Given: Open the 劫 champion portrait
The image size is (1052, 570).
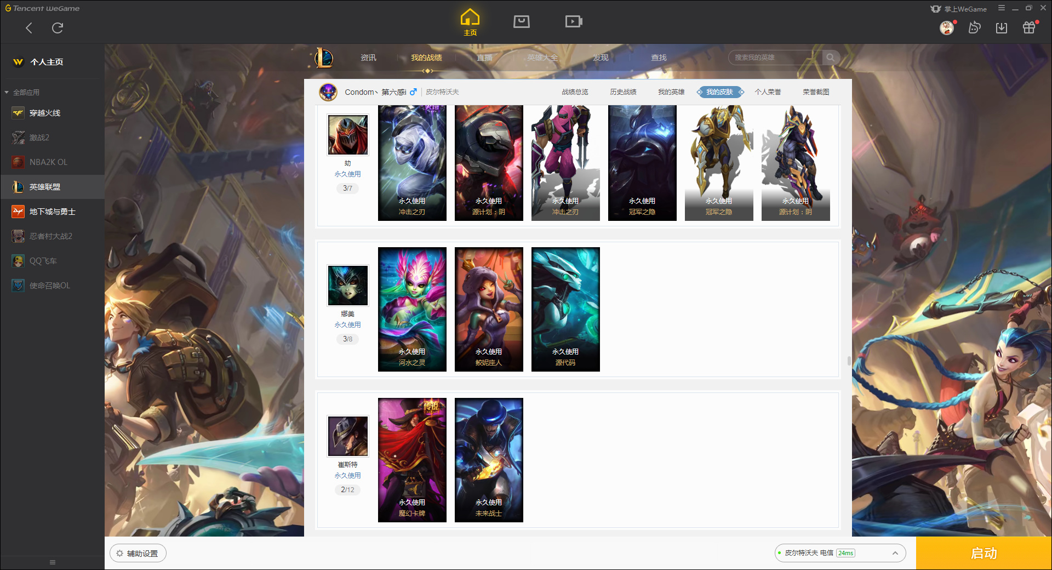Looking at the screenshot, I should 348,135.
